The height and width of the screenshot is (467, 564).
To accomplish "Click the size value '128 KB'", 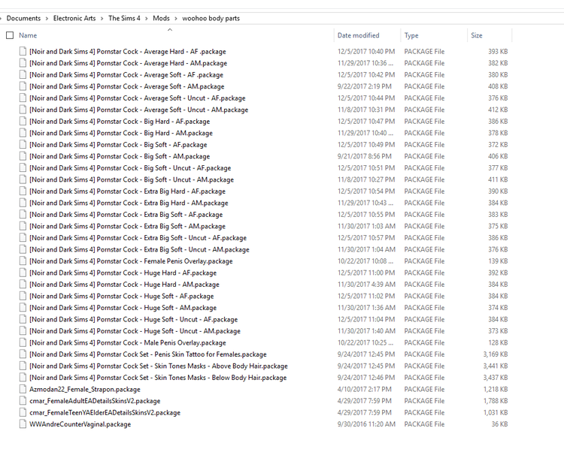I will 498,342.
